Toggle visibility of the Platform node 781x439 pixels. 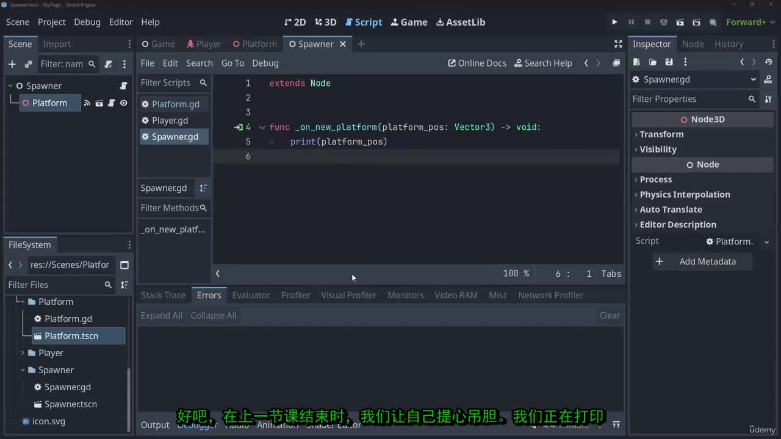tap(123, 103)
